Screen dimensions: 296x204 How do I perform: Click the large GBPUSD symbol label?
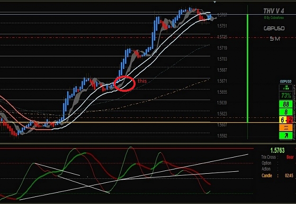click(274, 28)
